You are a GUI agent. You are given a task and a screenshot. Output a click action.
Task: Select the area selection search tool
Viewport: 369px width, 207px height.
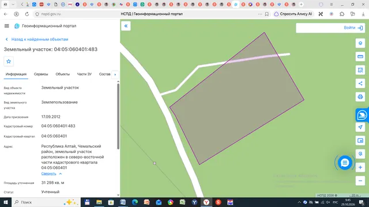click(x=360, y=70)
